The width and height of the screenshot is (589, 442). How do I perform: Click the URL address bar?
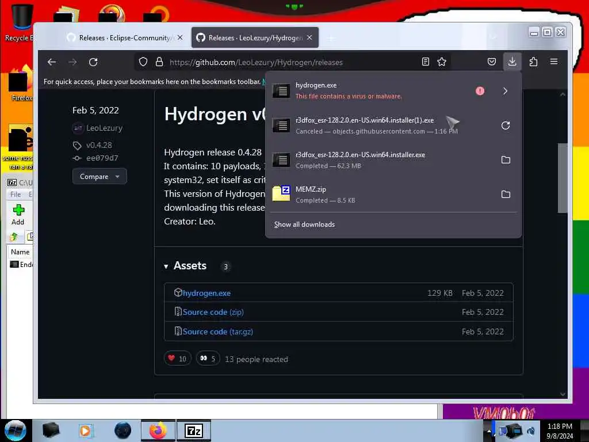(x=293, y=62)
